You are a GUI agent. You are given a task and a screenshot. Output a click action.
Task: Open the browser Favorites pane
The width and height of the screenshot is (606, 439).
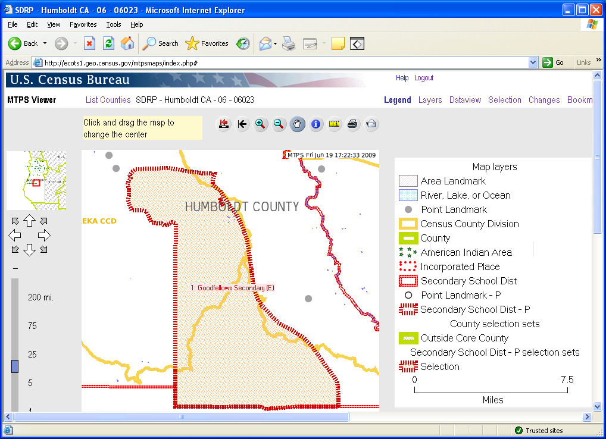pyautogui.click(x=207, y=43)
